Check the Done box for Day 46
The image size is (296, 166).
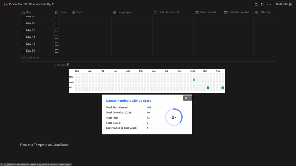[x=57, y=23]
